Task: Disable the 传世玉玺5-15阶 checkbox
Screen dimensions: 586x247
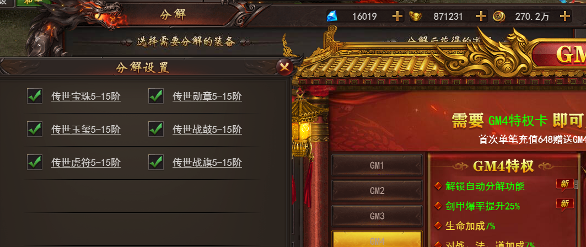Action: pos(35,129)
